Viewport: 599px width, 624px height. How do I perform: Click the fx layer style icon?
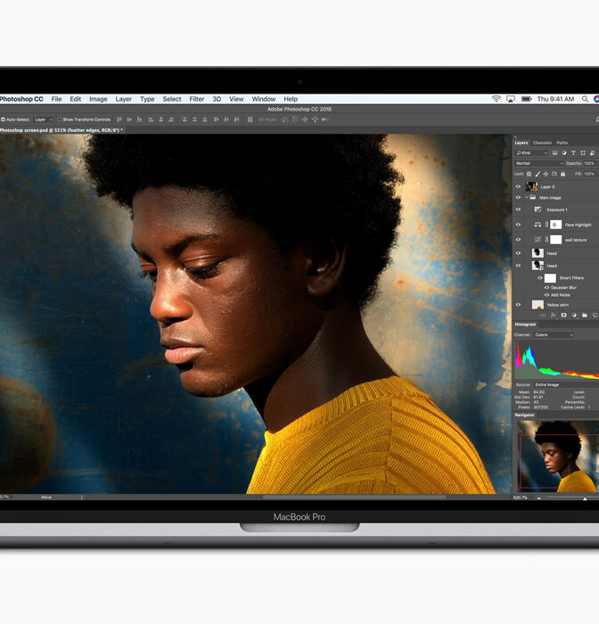coord(553,315)
